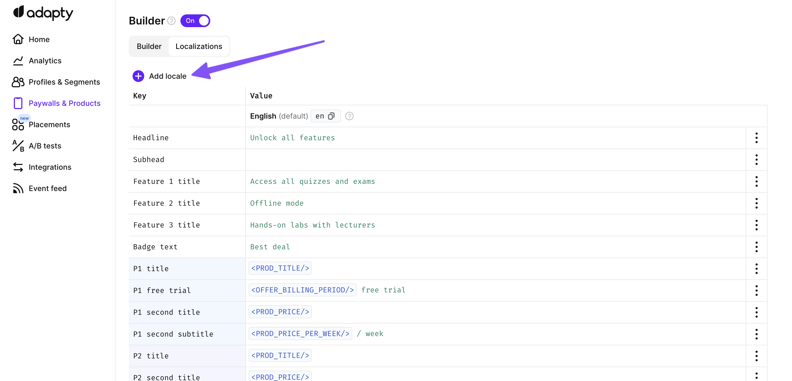This screenshot has height=381, width=792.
Task: Switch to the Builder tab
Action: pos(149,46)
